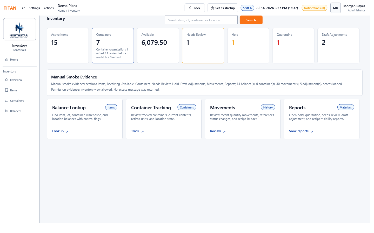Select the Containers sidebar icon
The height and width of the screenshot is (233, 374).
pos(7,101)
